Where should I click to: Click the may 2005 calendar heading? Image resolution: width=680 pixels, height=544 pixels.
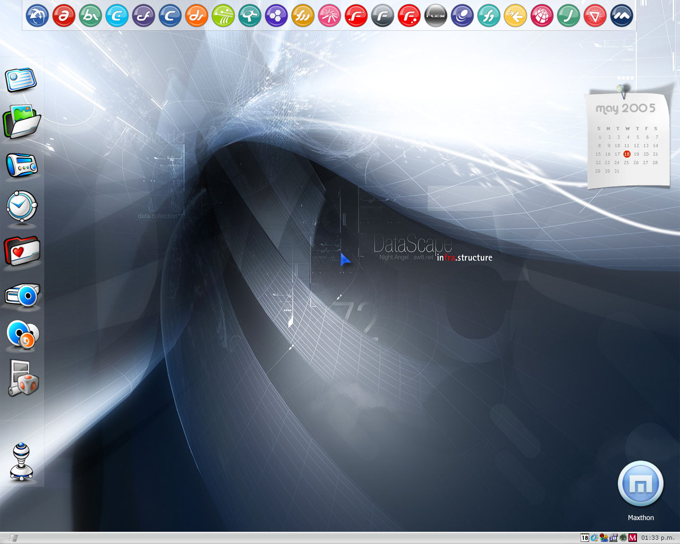click(625, 108)
